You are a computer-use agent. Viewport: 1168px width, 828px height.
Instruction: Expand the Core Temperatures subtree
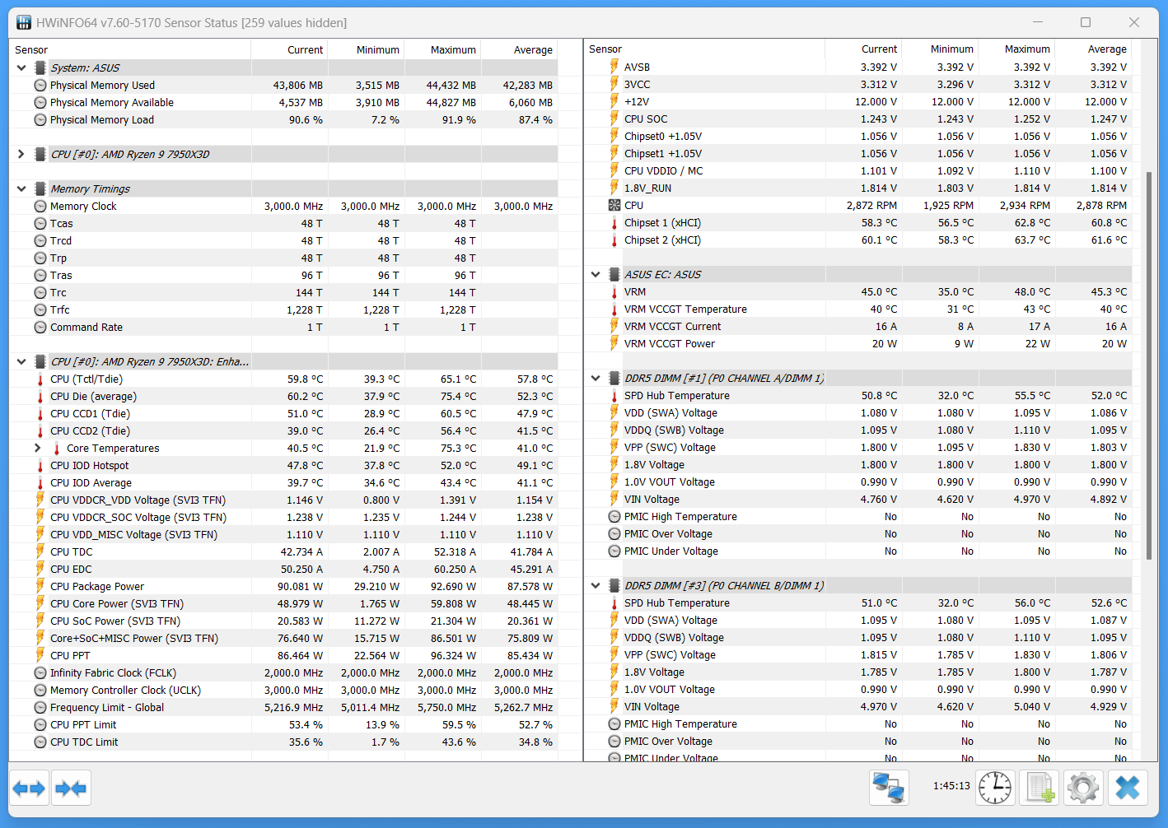(38, 449)
